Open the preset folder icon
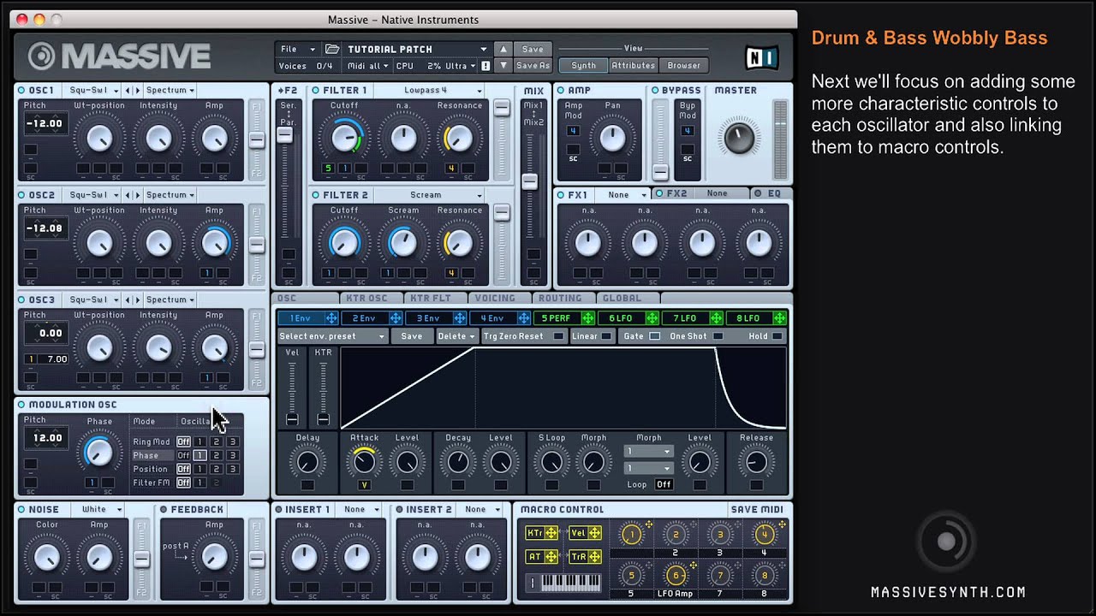The image size is (1096, 616). pyautogui.click(x=332, y=49)
